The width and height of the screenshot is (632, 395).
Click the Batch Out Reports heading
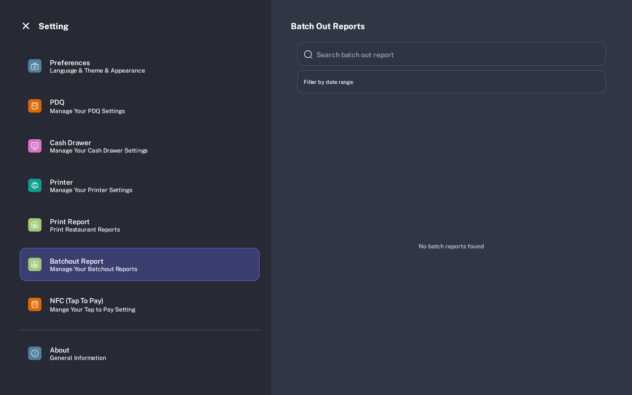pyautogui.click(x=328, y=26)
